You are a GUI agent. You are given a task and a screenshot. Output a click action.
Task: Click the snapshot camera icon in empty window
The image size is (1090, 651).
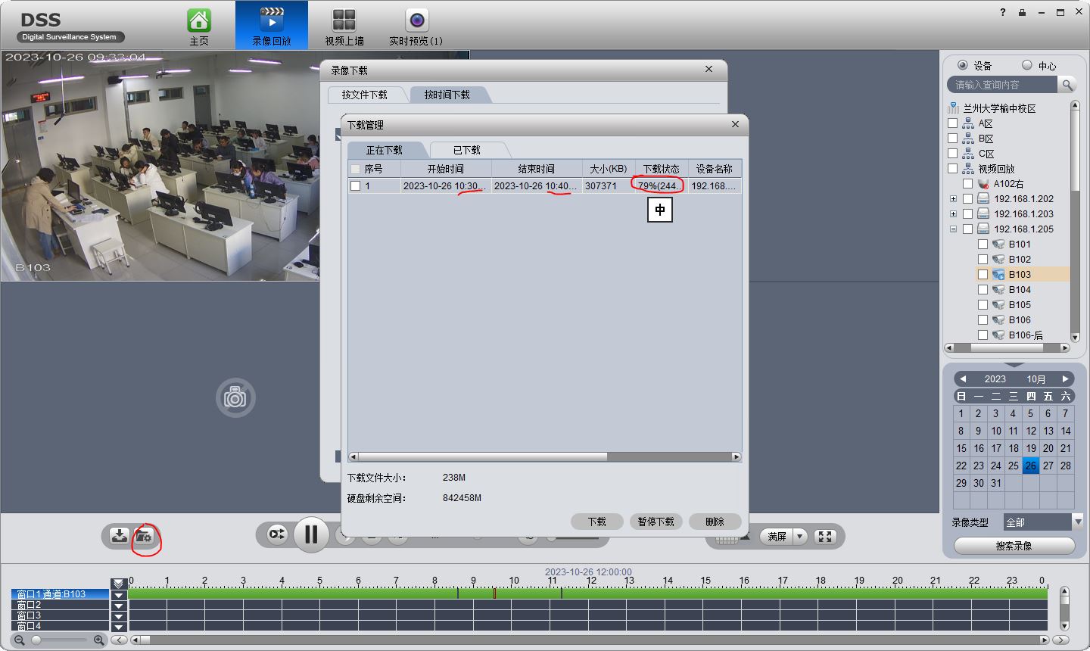[235, 397]
